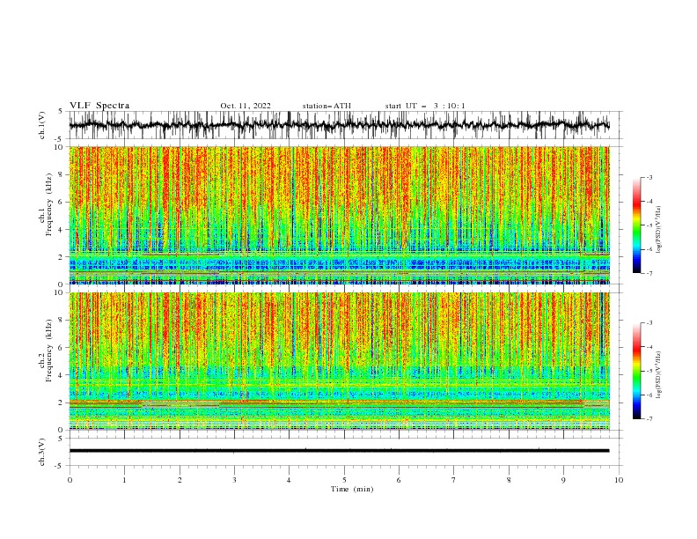Click time axis tick label "2"
This screenshot has width=697, height=539.
pyautogui.click(x=180, y=480)
